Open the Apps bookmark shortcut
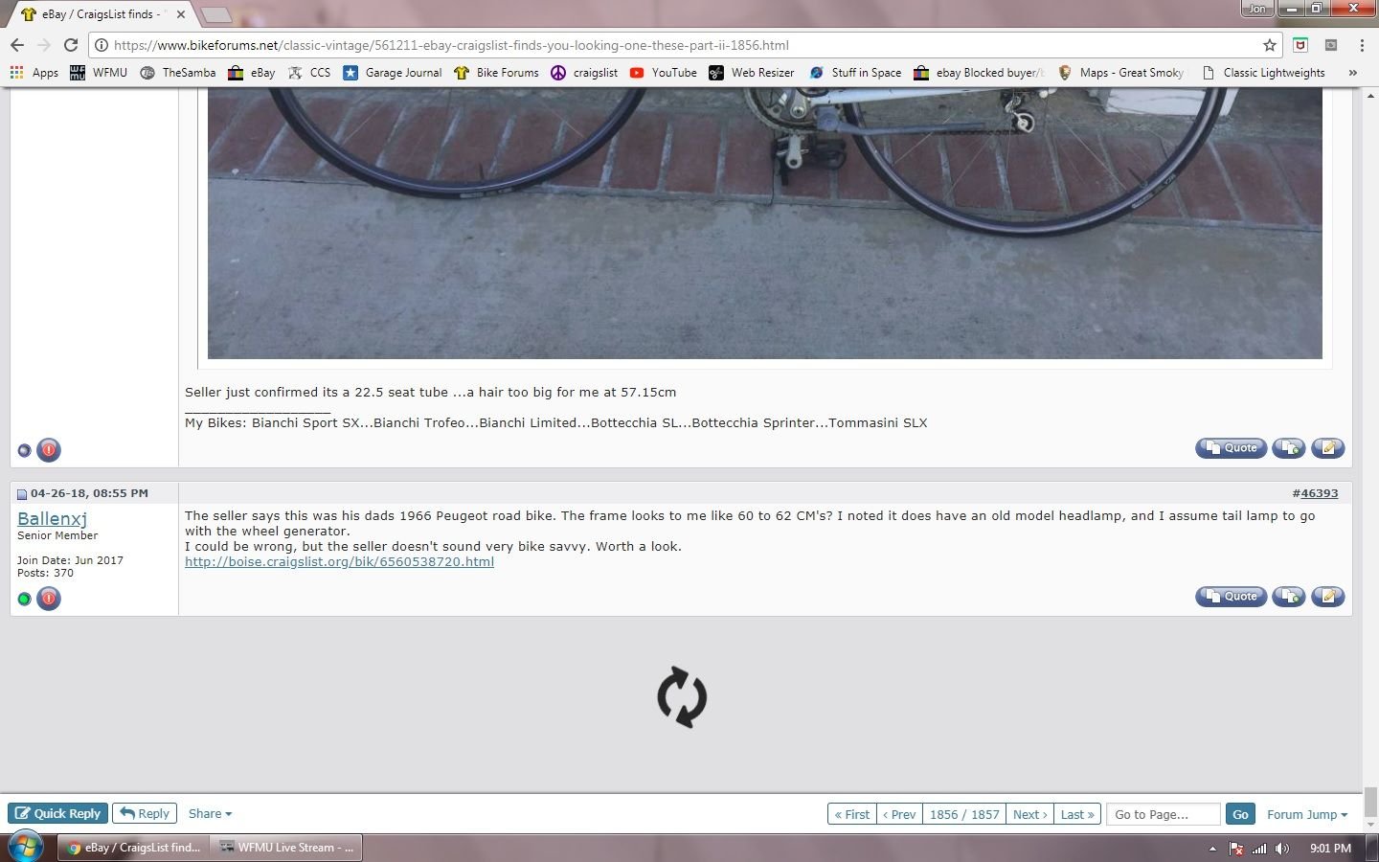 coord(34,73)
